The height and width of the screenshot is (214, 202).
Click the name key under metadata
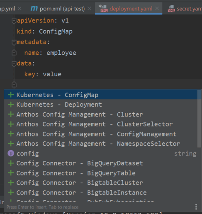(x=32, y=53)
